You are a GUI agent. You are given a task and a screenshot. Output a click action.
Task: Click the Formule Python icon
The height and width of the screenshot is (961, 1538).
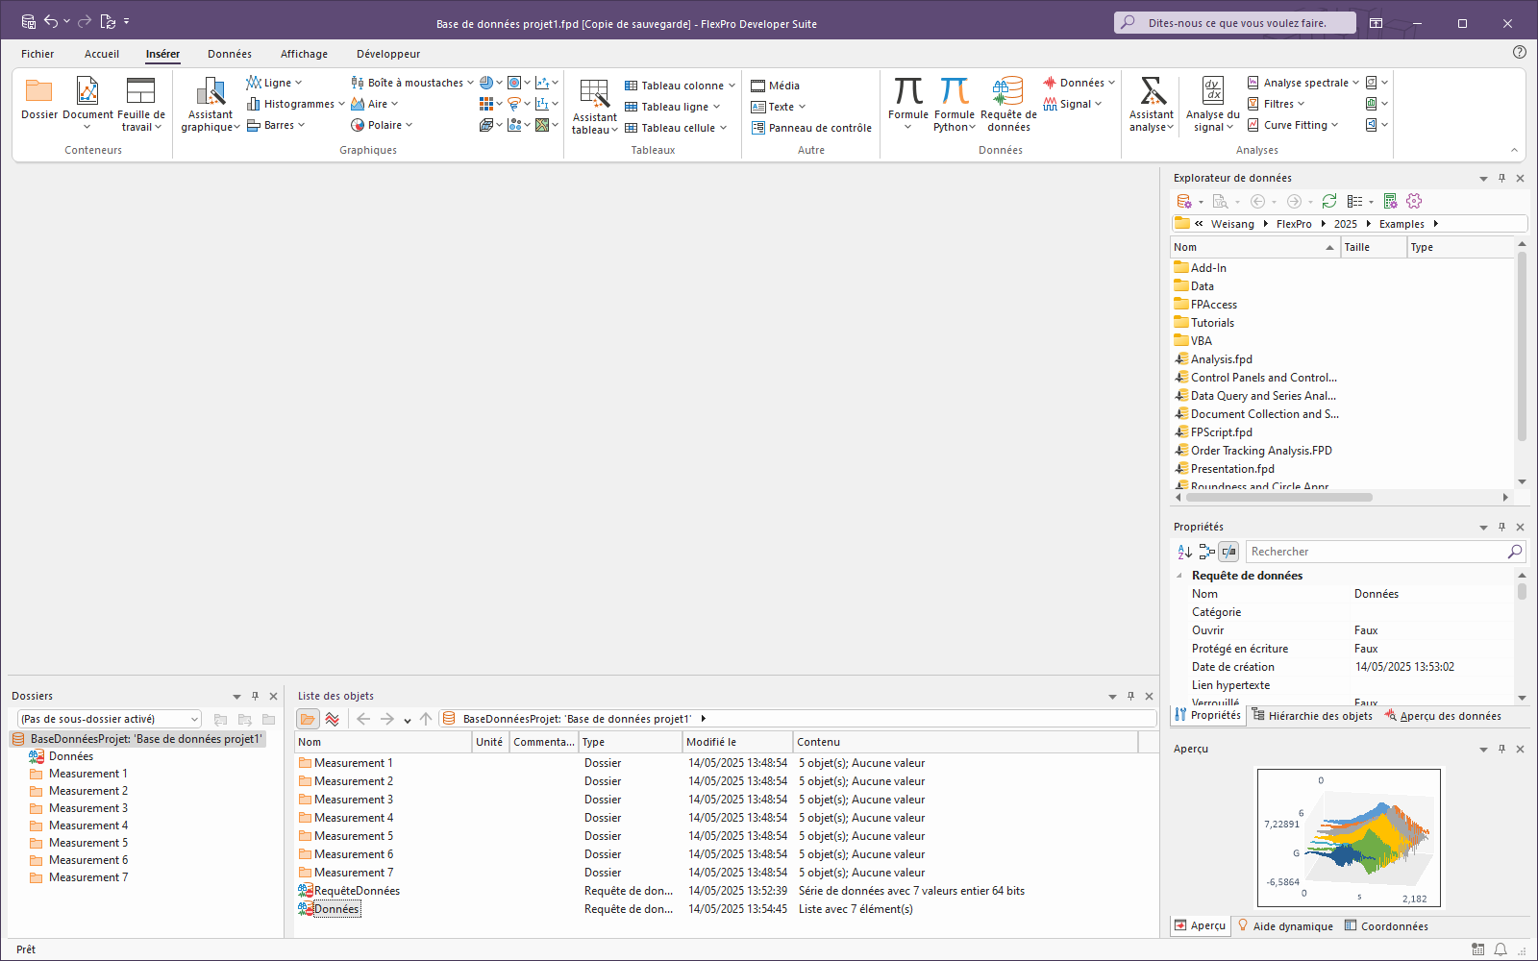(954, 92)
